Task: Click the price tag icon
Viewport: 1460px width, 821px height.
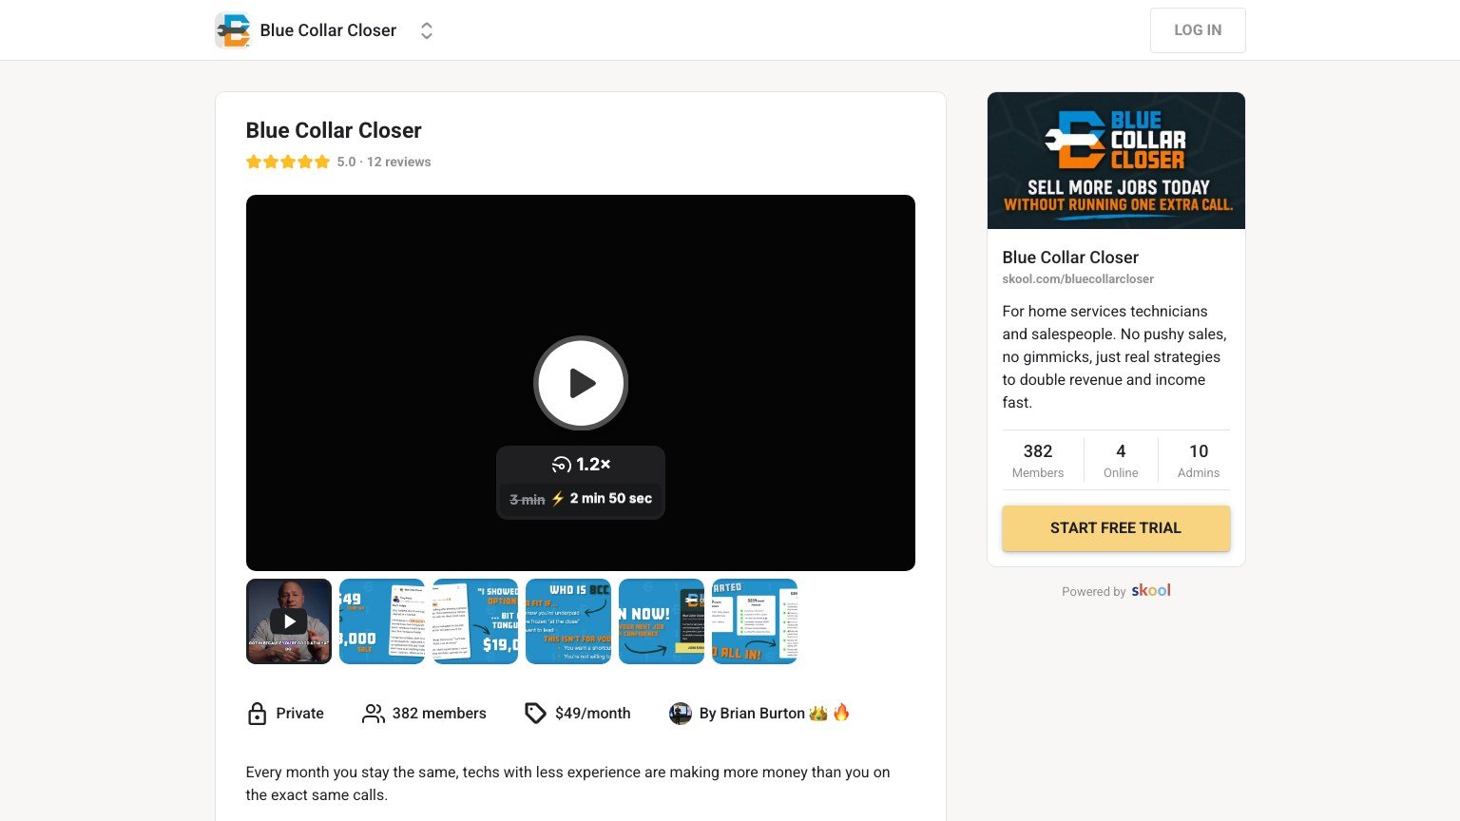Action: (x=536, y=714)
